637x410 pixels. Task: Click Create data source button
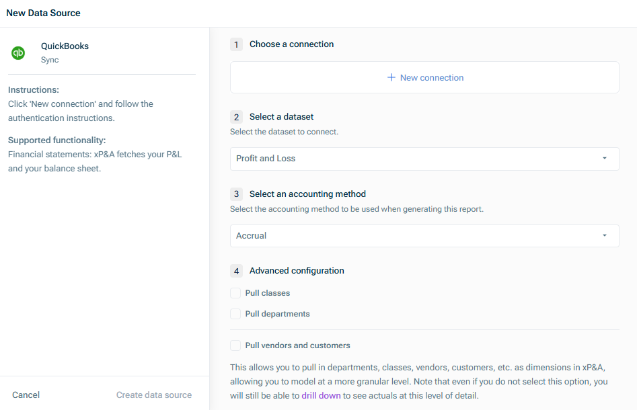tap(154, 395)
